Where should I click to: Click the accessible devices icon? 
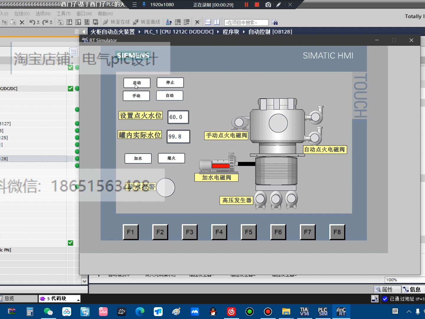pos(169,22)
